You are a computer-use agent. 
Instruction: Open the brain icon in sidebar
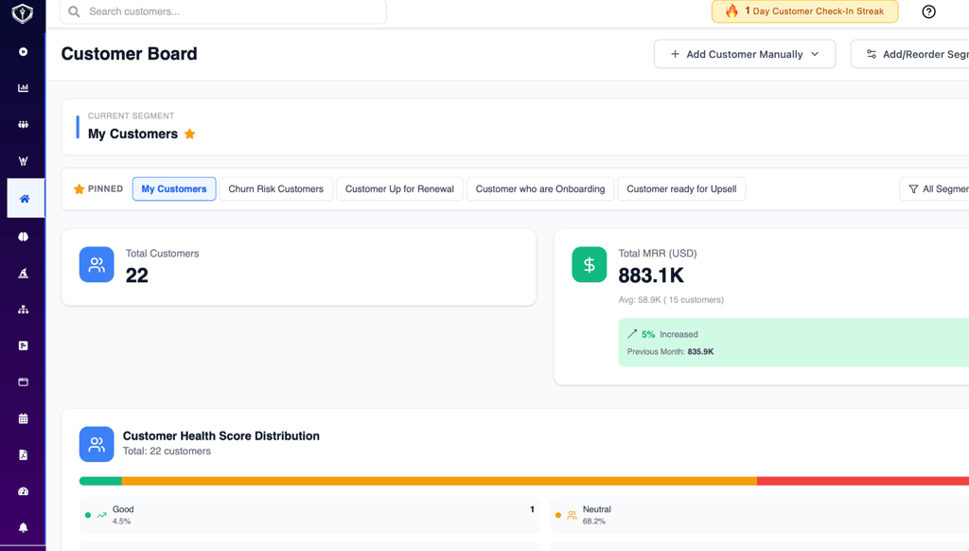[x=23, y=237]
